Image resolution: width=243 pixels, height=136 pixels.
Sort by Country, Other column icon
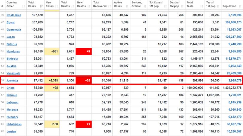[x=24, y=6]
